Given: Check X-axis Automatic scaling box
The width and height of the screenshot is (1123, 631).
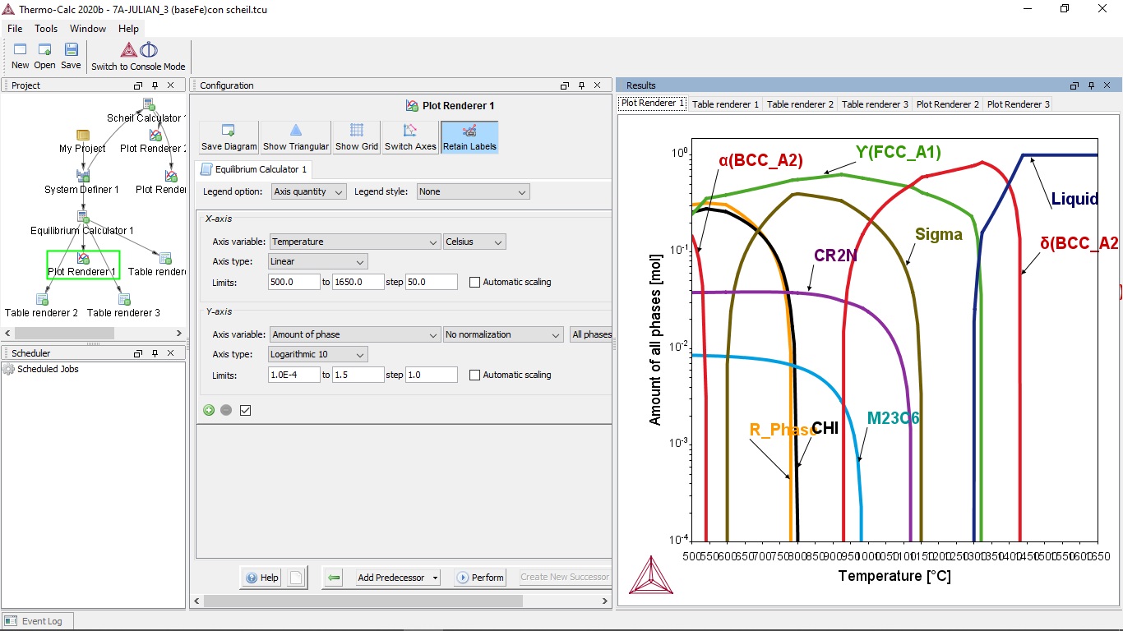Looking at the screenshot, I should [x=474, y=282].
